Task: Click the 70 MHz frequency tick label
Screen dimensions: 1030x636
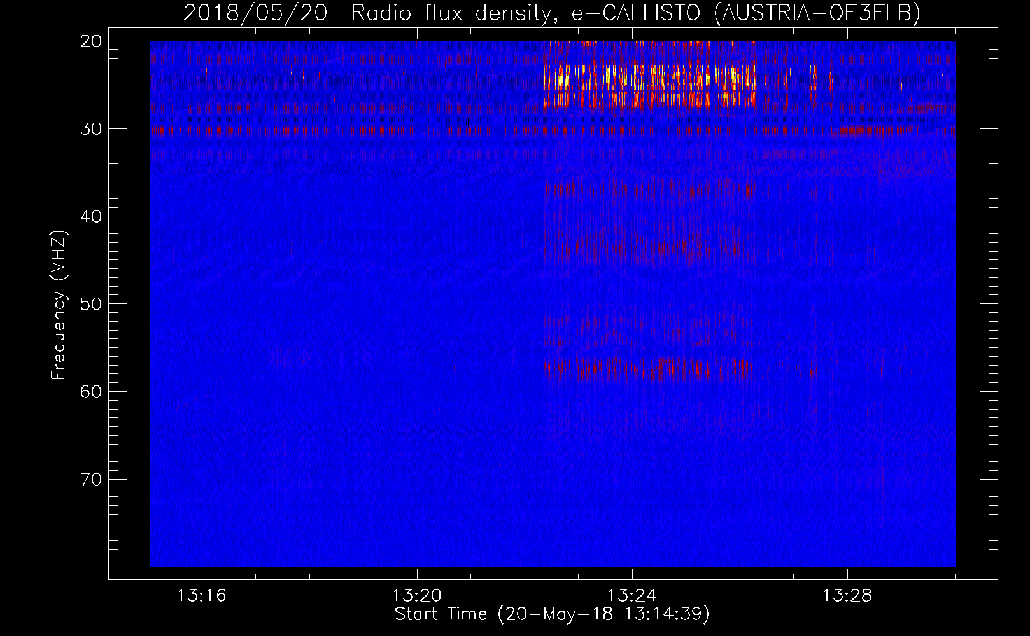Action: pos(92,478)
